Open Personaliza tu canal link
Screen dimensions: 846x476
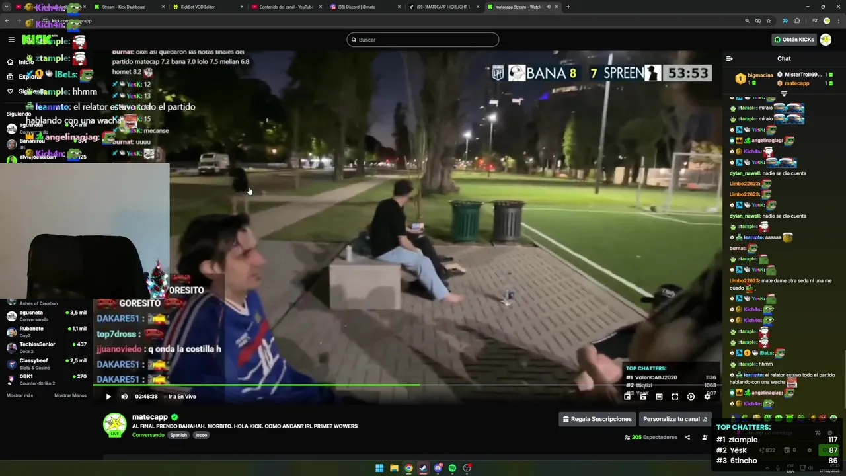(675, 419)
